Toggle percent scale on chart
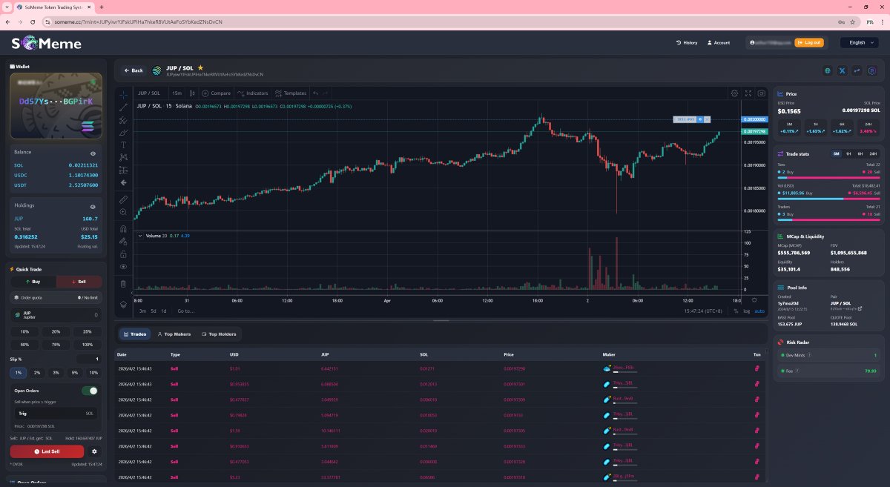Image resolution: width=890 pixels, height=487 pixels. click(x=736, y=311)
